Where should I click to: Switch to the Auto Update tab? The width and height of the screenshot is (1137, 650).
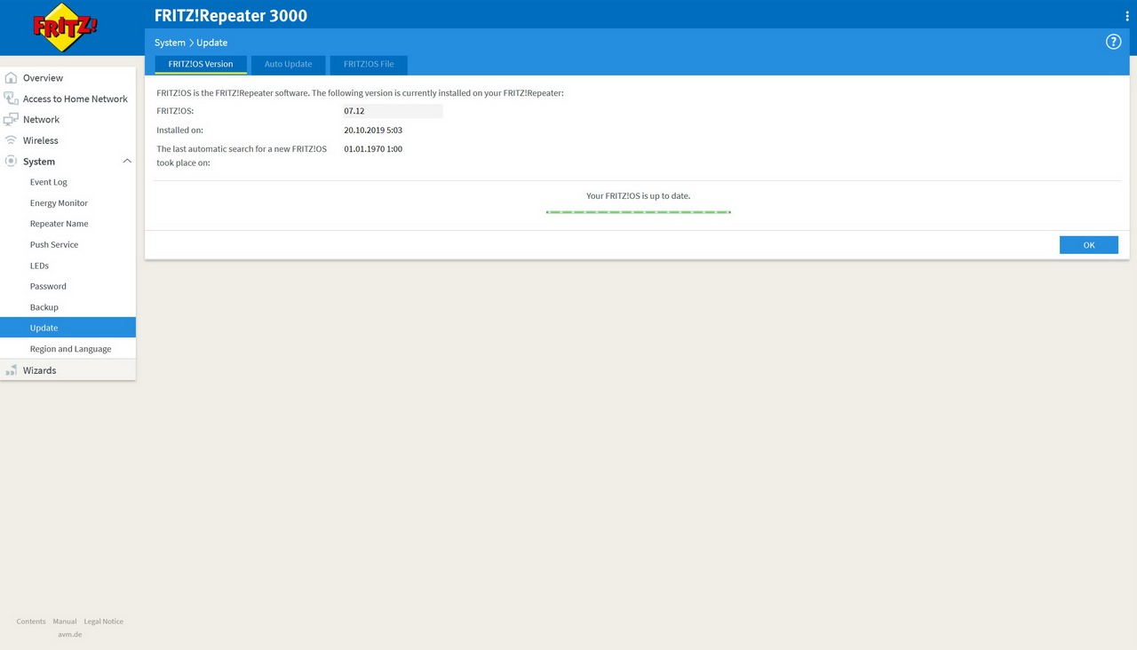289,65
